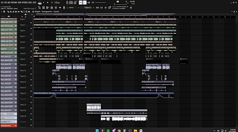The width and height of the screenshot is (238, 132).
Task: Open the Pattern 6 selector
Action: pos(88,8)
